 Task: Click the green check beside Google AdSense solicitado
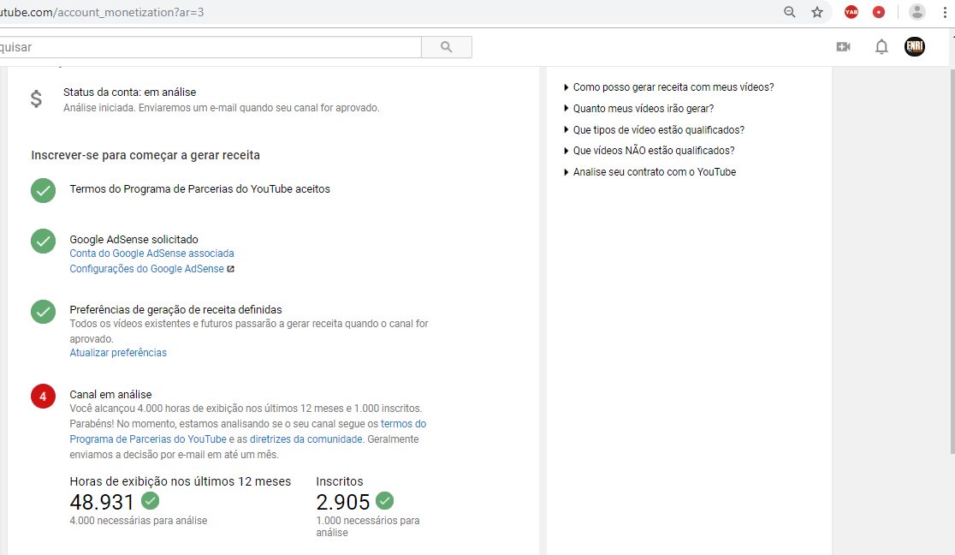pyautogui.click(x=44, y=241)
